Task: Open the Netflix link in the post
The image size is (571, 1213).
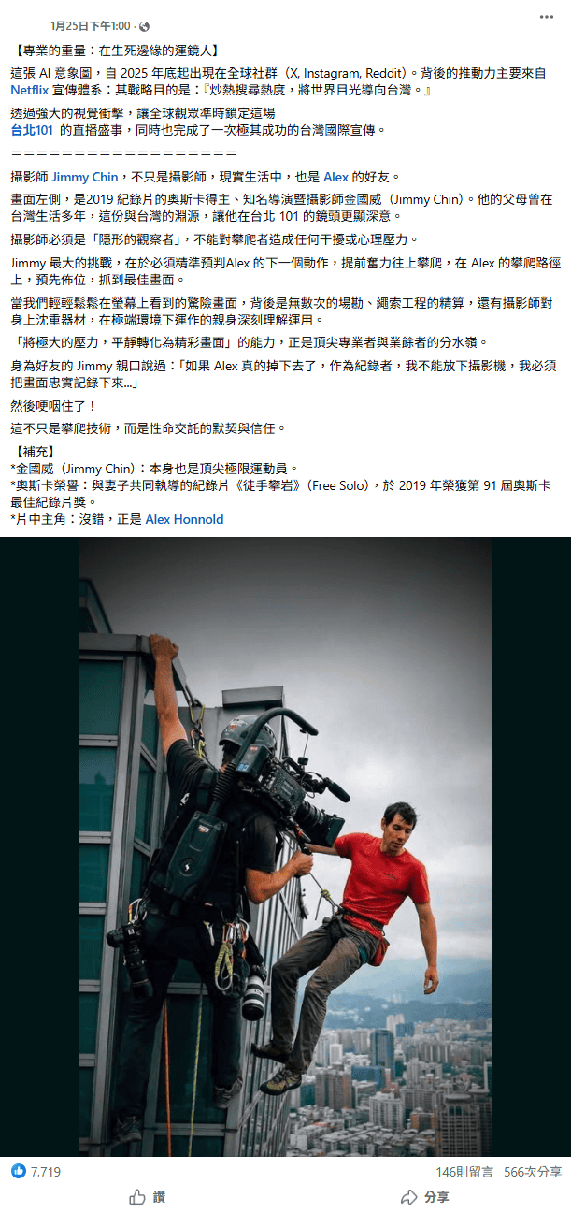Action: tap(30, 91)
